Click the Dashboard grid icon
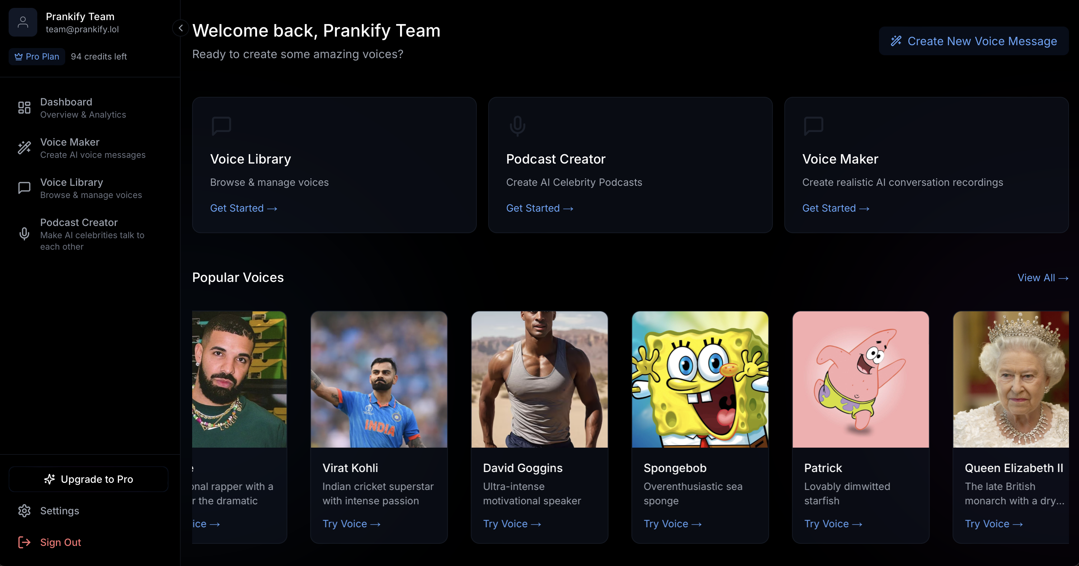Screen dimensions: 1079x566 point(24,108)
